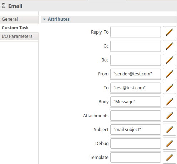This screenshot has height=164, width=177.
Task: Open the I/O Parameters tab
Action: [x=19, y=36]
